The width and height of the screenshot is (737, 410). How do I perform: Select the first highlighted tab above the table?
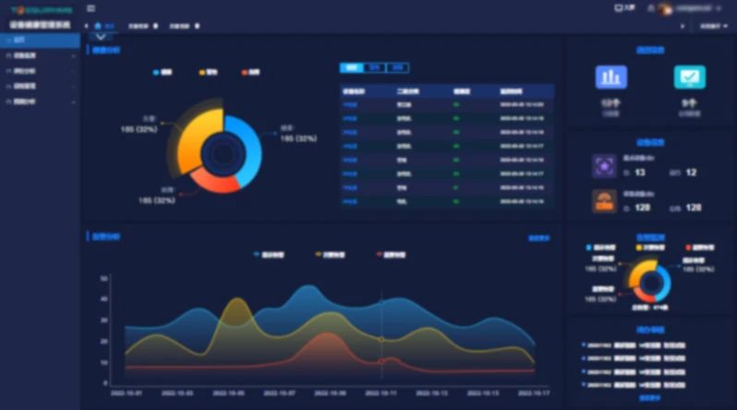351,67
